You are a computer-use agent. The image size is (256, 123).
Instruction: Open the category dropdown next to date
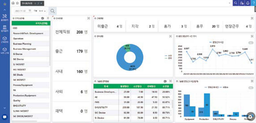tap(40, 11)
